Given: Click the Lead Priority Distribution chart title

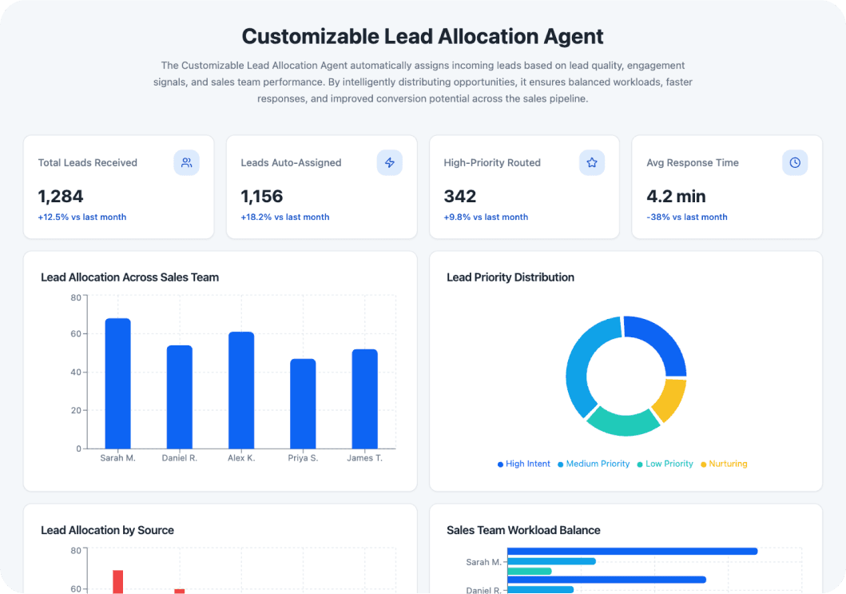Looking at the screenshot, I should point(510,277).
